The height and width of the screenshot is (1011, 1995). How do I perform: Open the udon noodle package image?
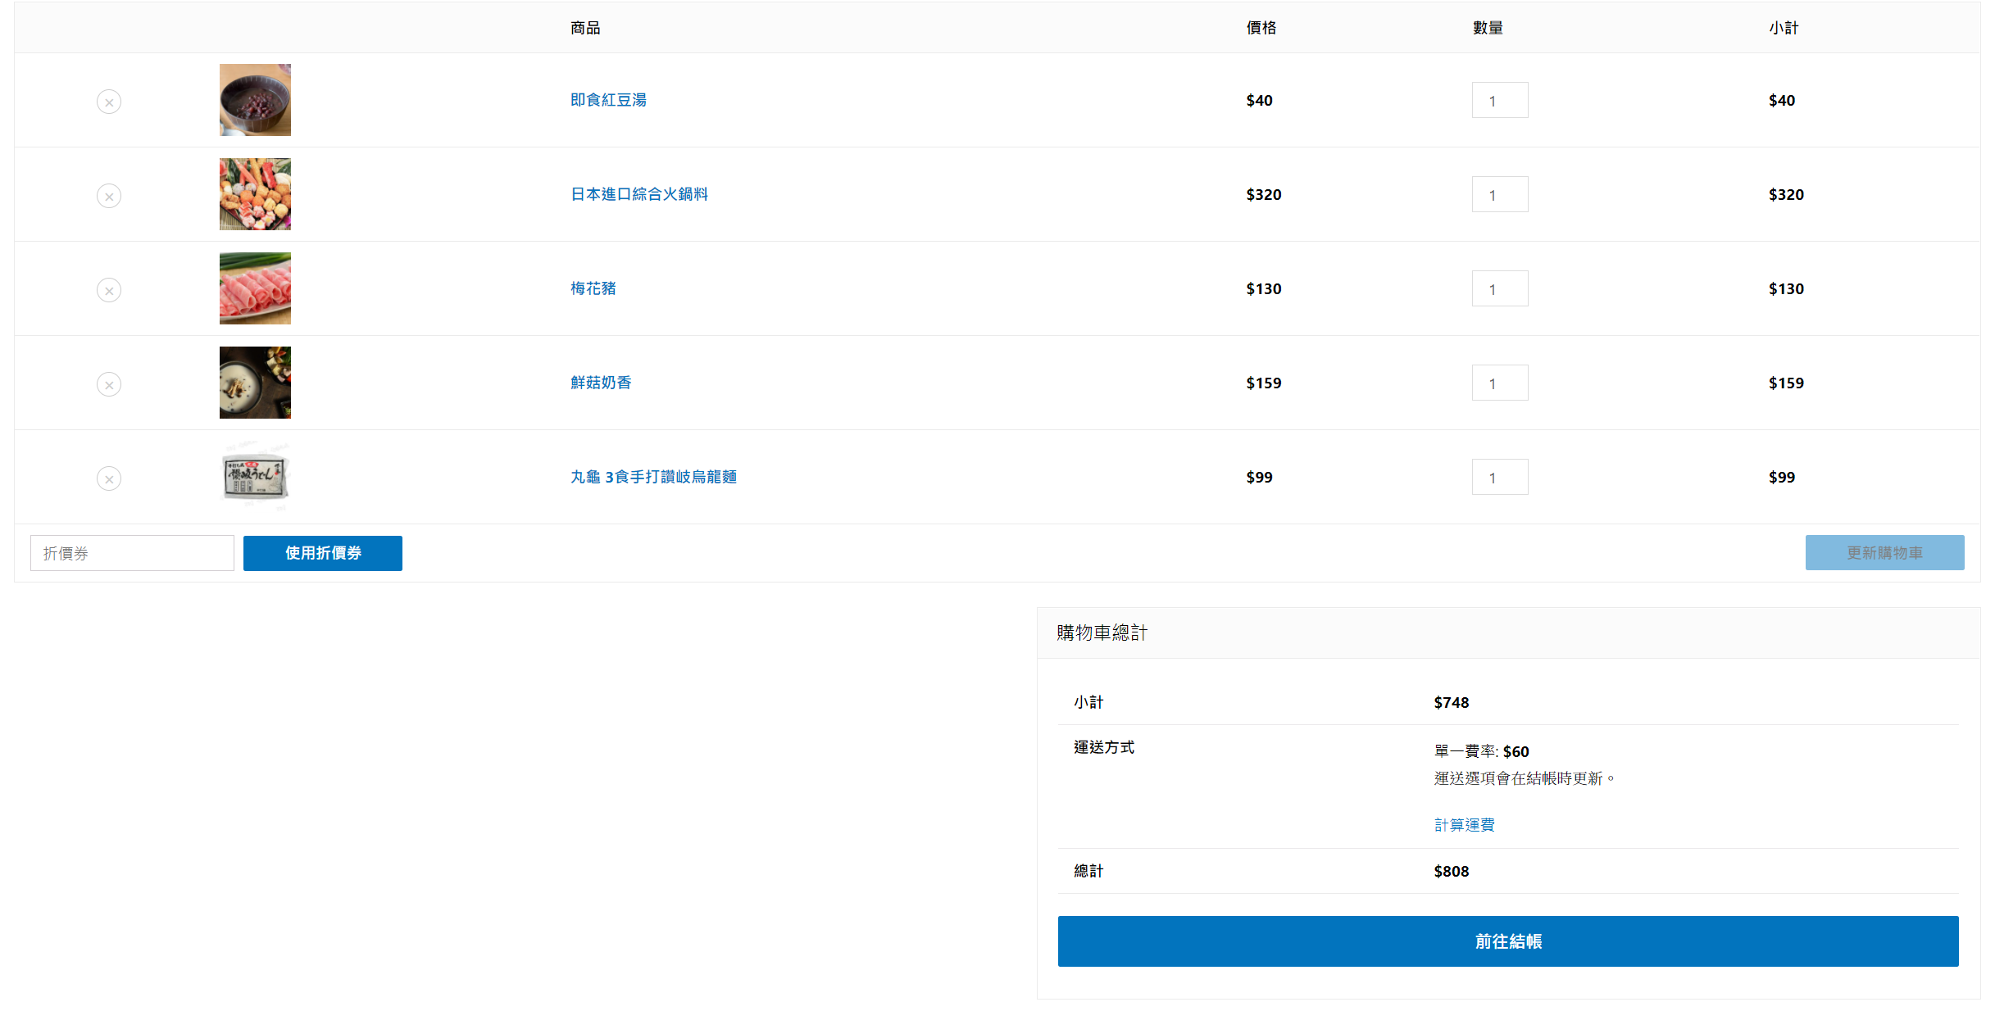[x=255, y=477]
